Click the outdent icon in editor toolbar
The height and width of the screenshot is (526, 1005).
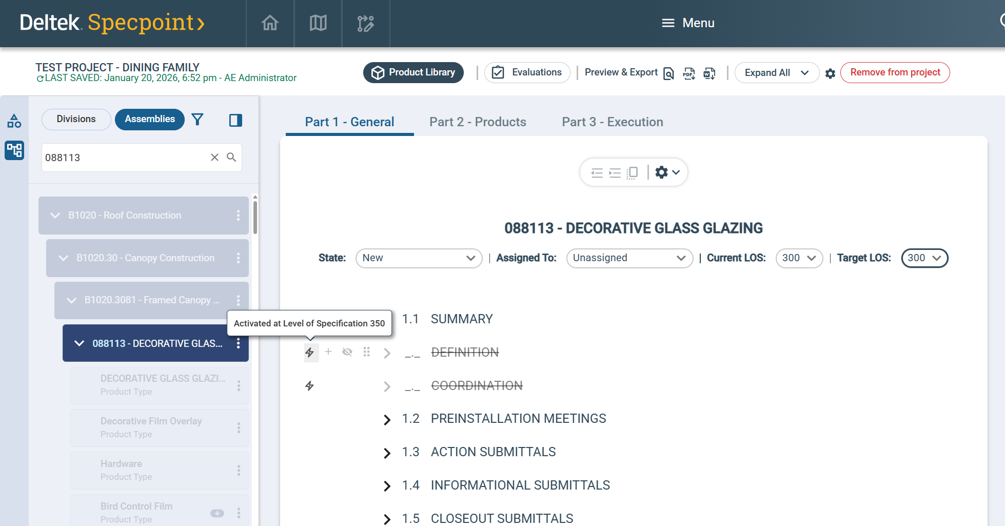[x=597, y=172]
